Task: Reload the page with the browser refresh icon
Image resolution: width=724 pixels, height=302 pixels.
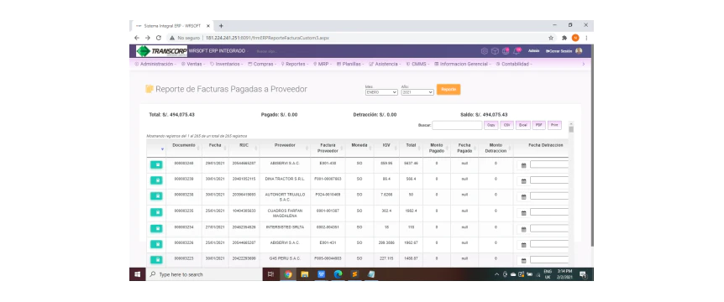Action: [159, 38]
